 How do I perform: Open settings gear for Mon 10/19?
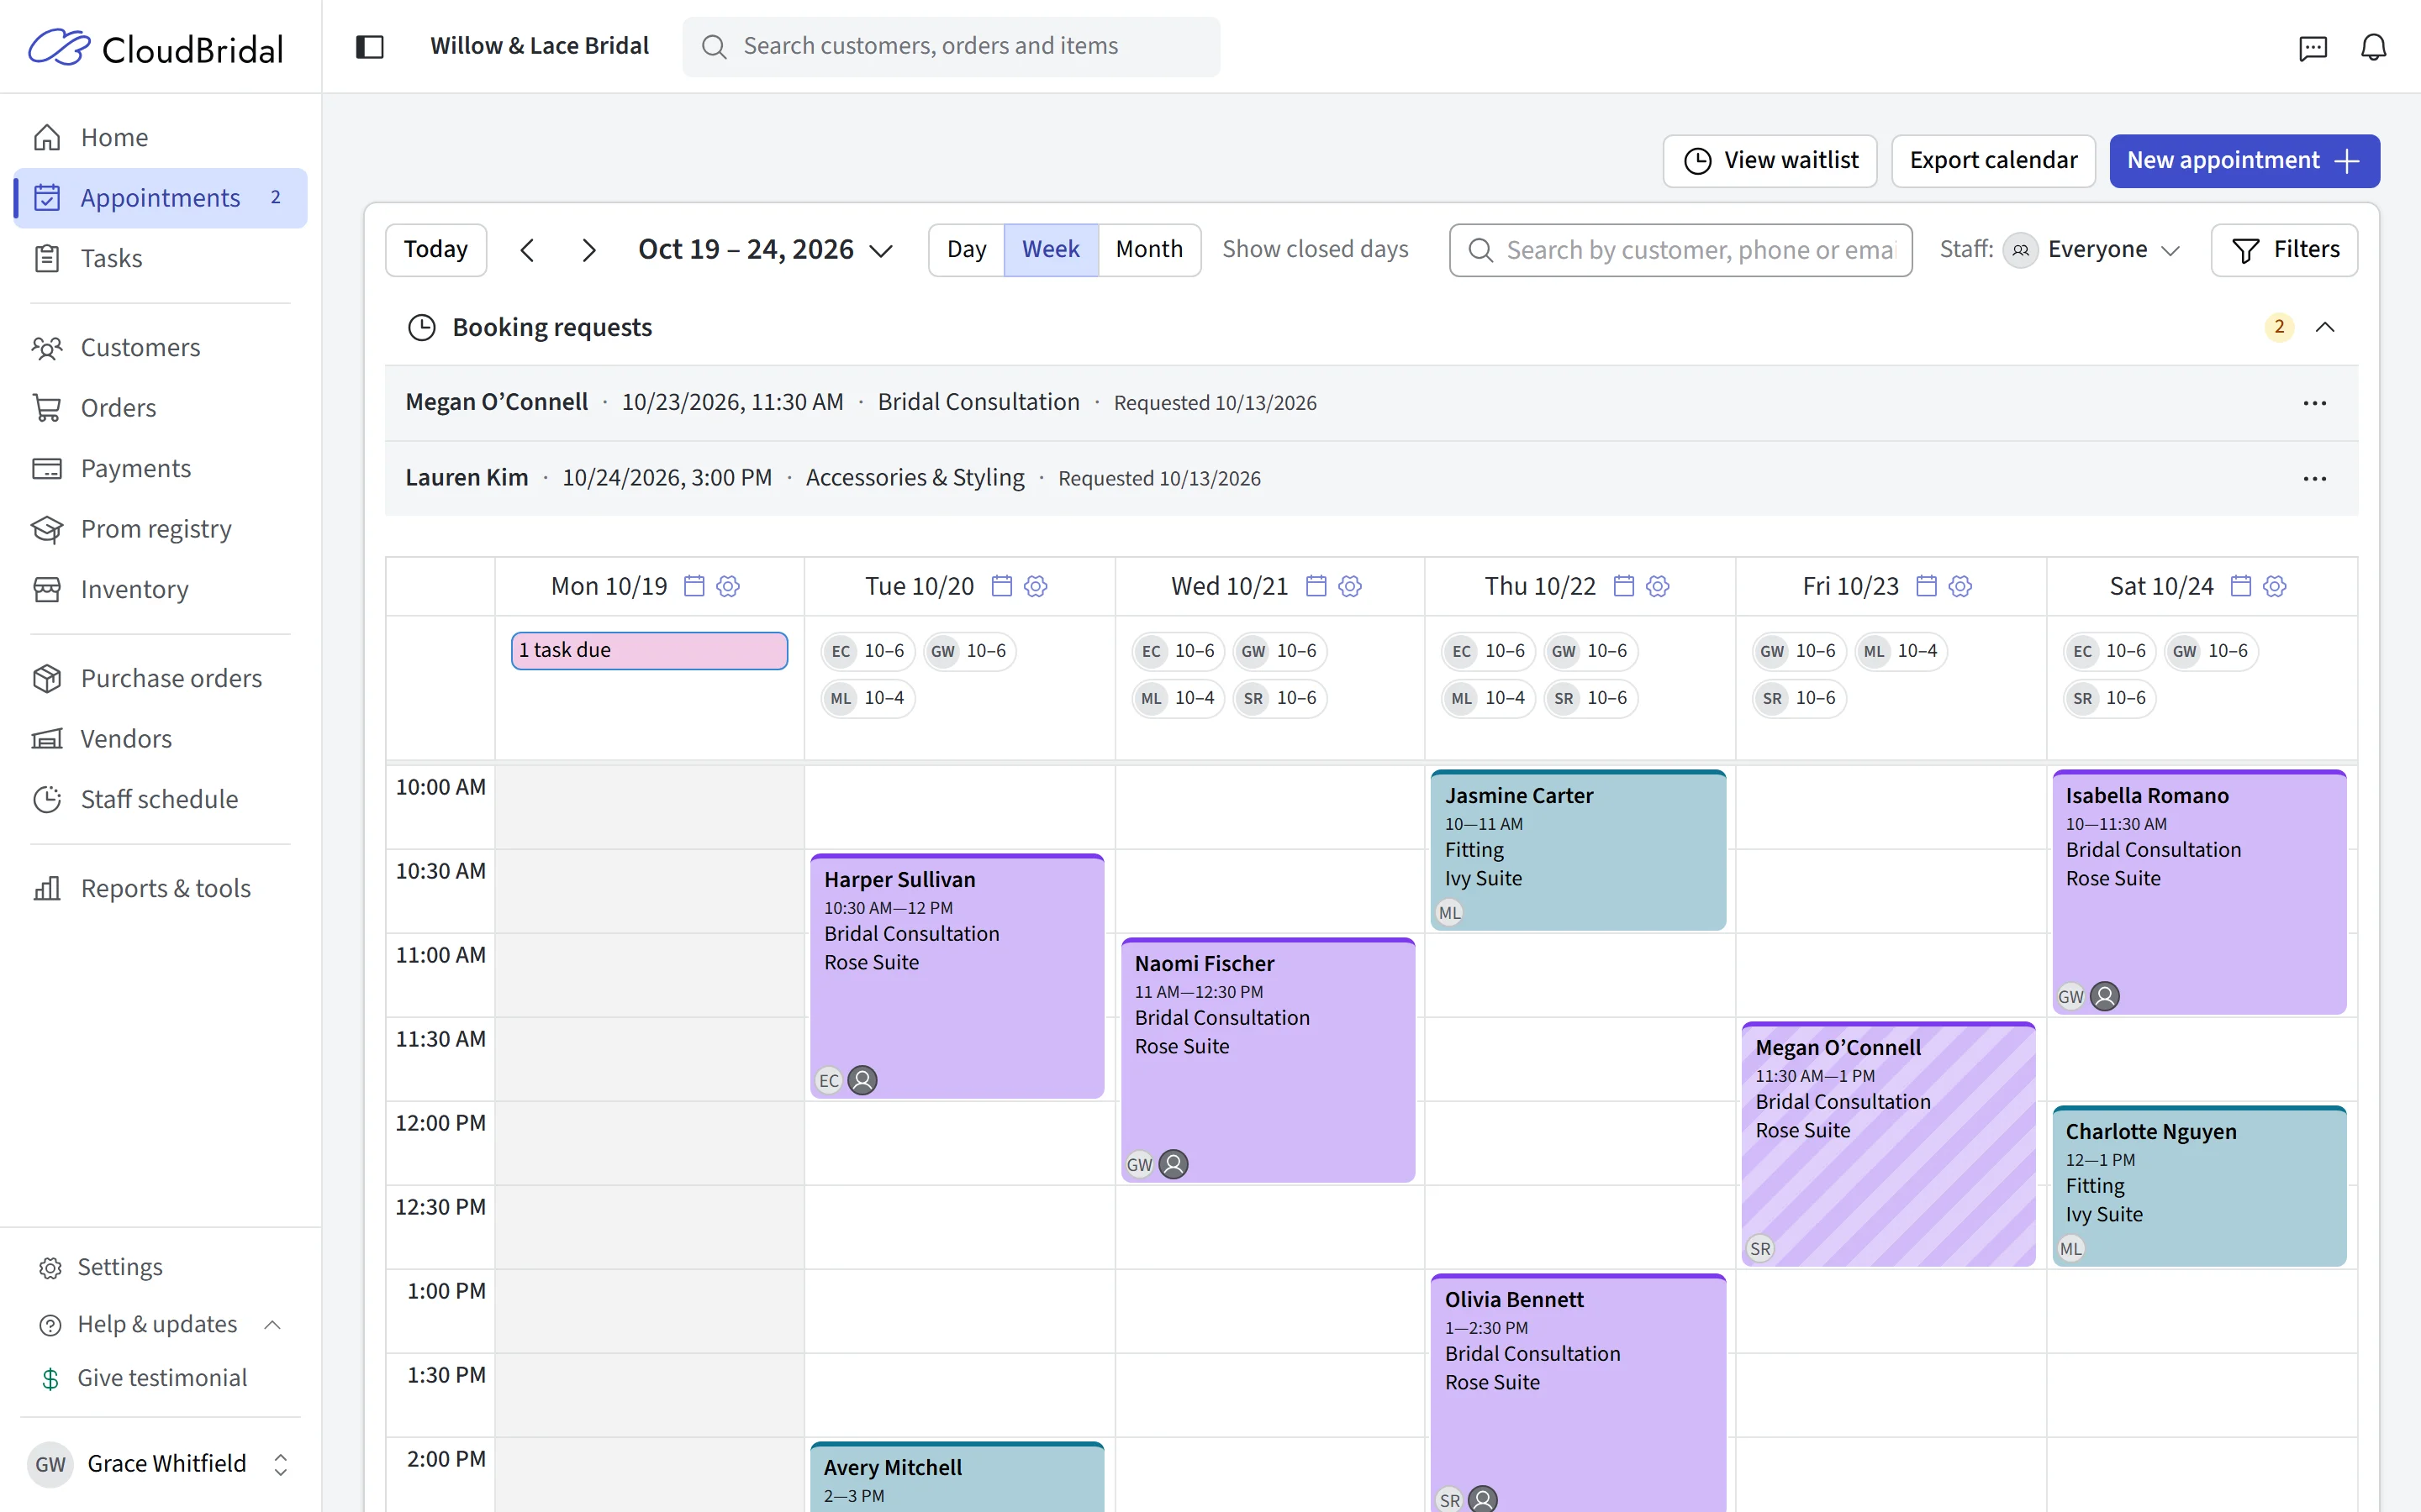click(x=728, y=586)
